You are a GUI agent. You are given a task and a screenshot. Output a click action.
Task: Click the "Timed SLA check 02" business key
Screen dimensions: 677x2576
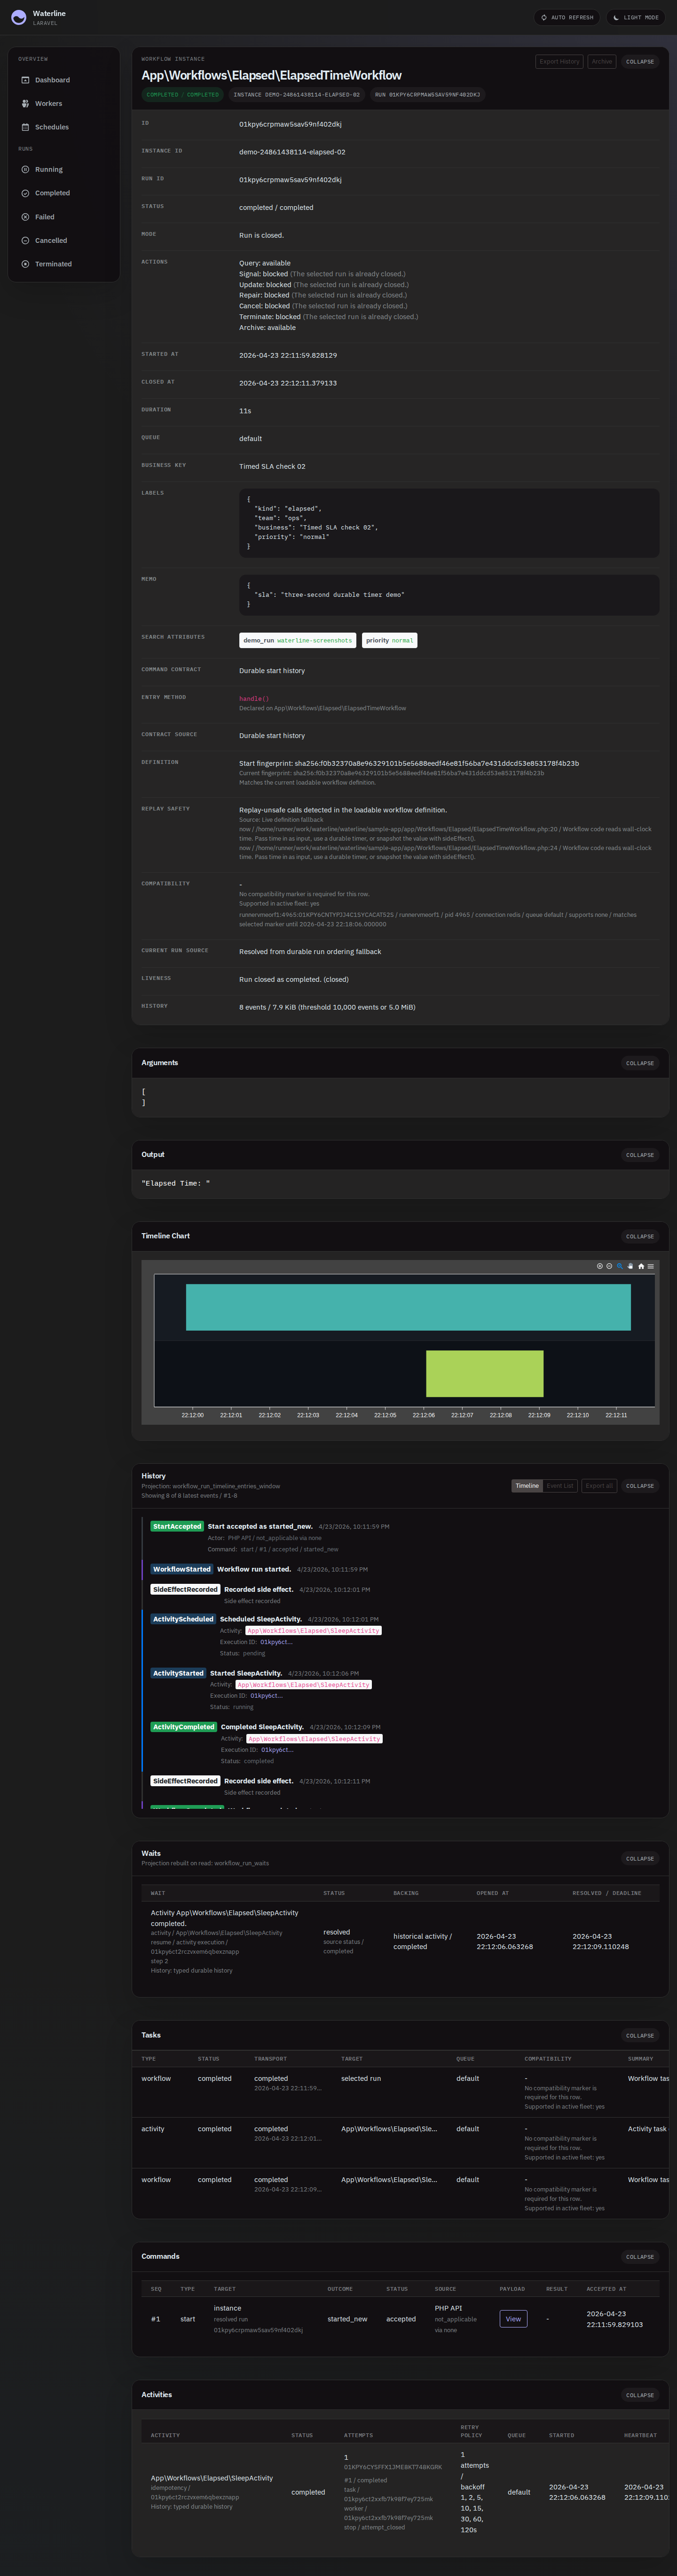[x=273, y=467]
